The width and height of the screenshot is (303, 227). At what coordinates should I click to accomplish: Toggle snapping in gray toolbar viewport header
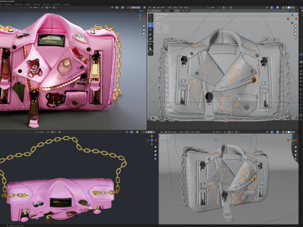click(x=223, y=8)
